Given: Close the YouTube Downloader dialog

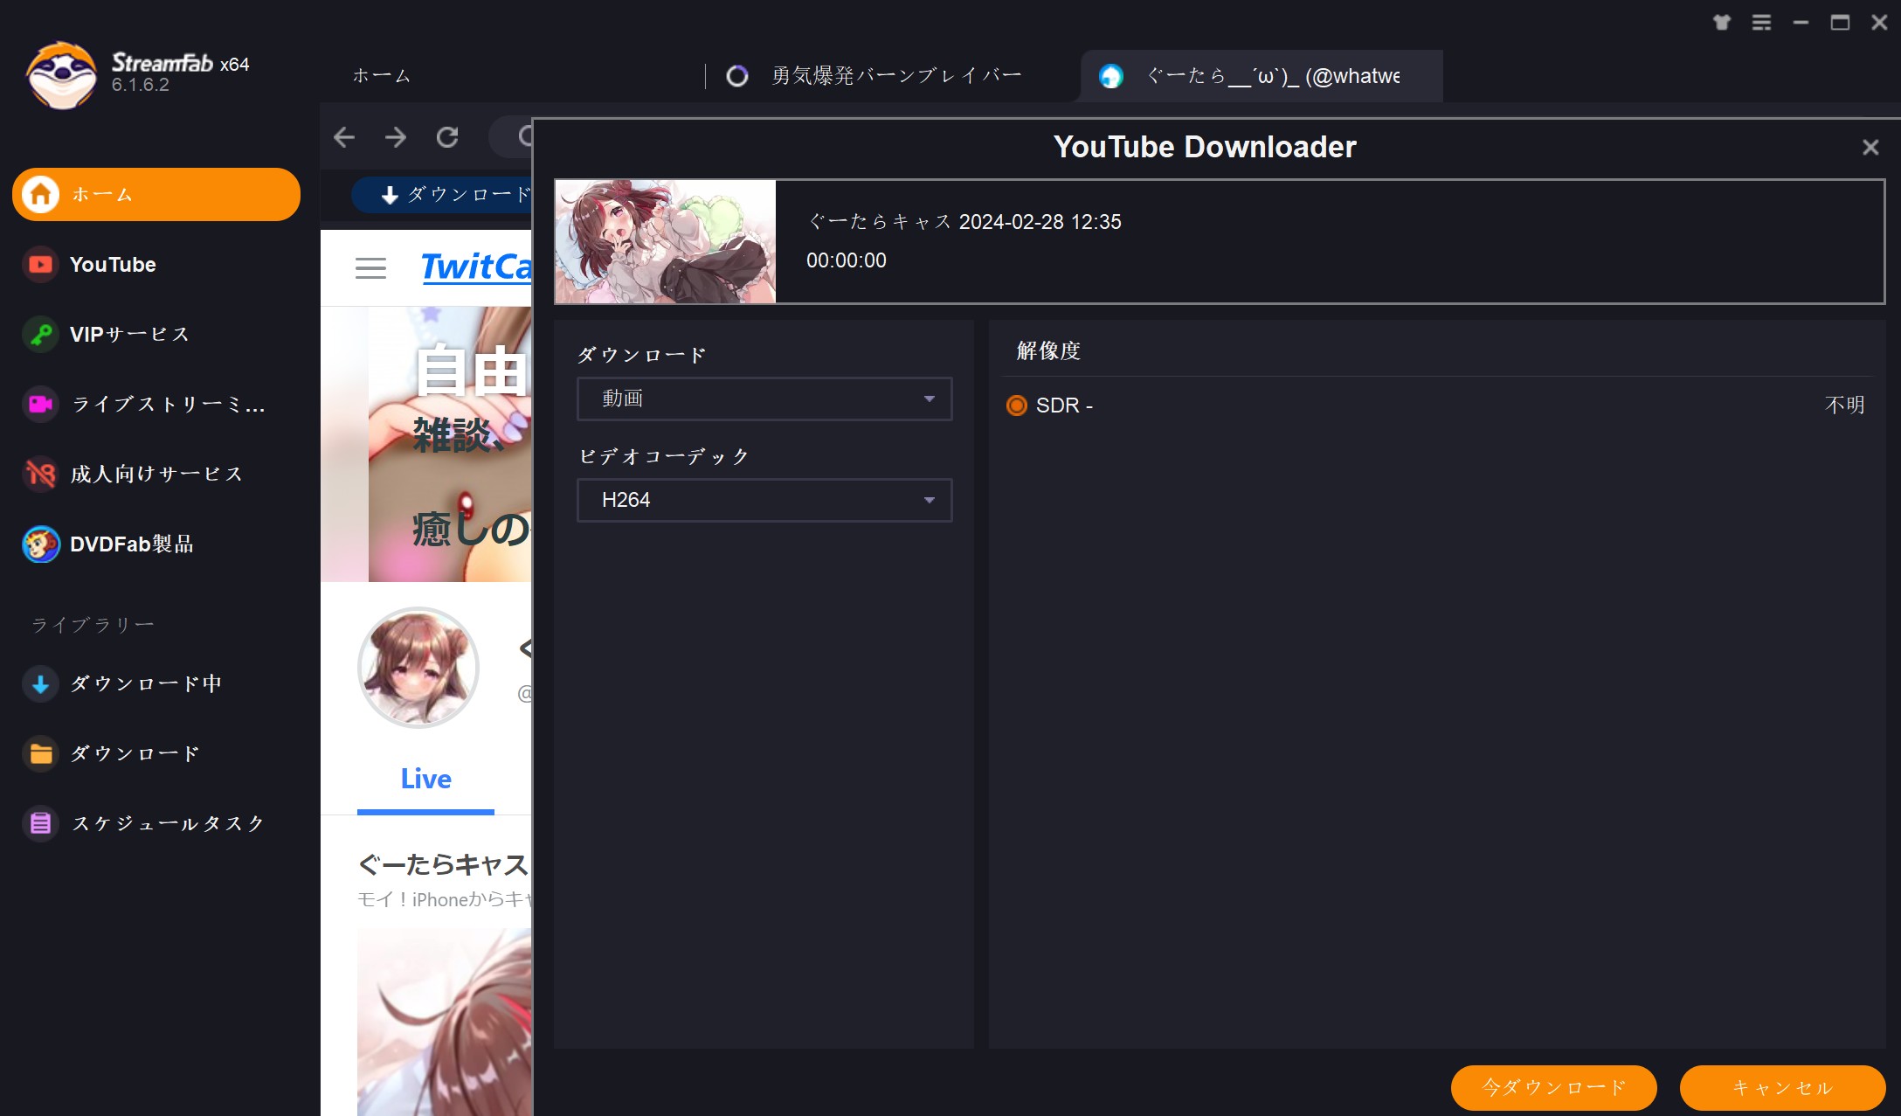Looking at the screenshot, I should tap(1870, 147).
